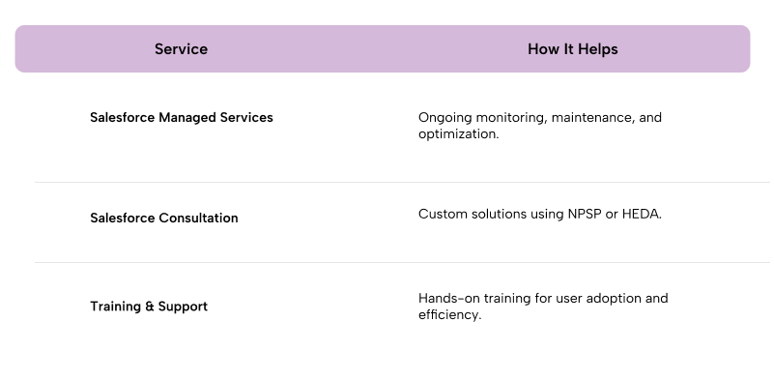Click the purple header bar between the column titles
The width and height of the screenshot is (774, 380).
pyautogui.click(x=368, y=49)
